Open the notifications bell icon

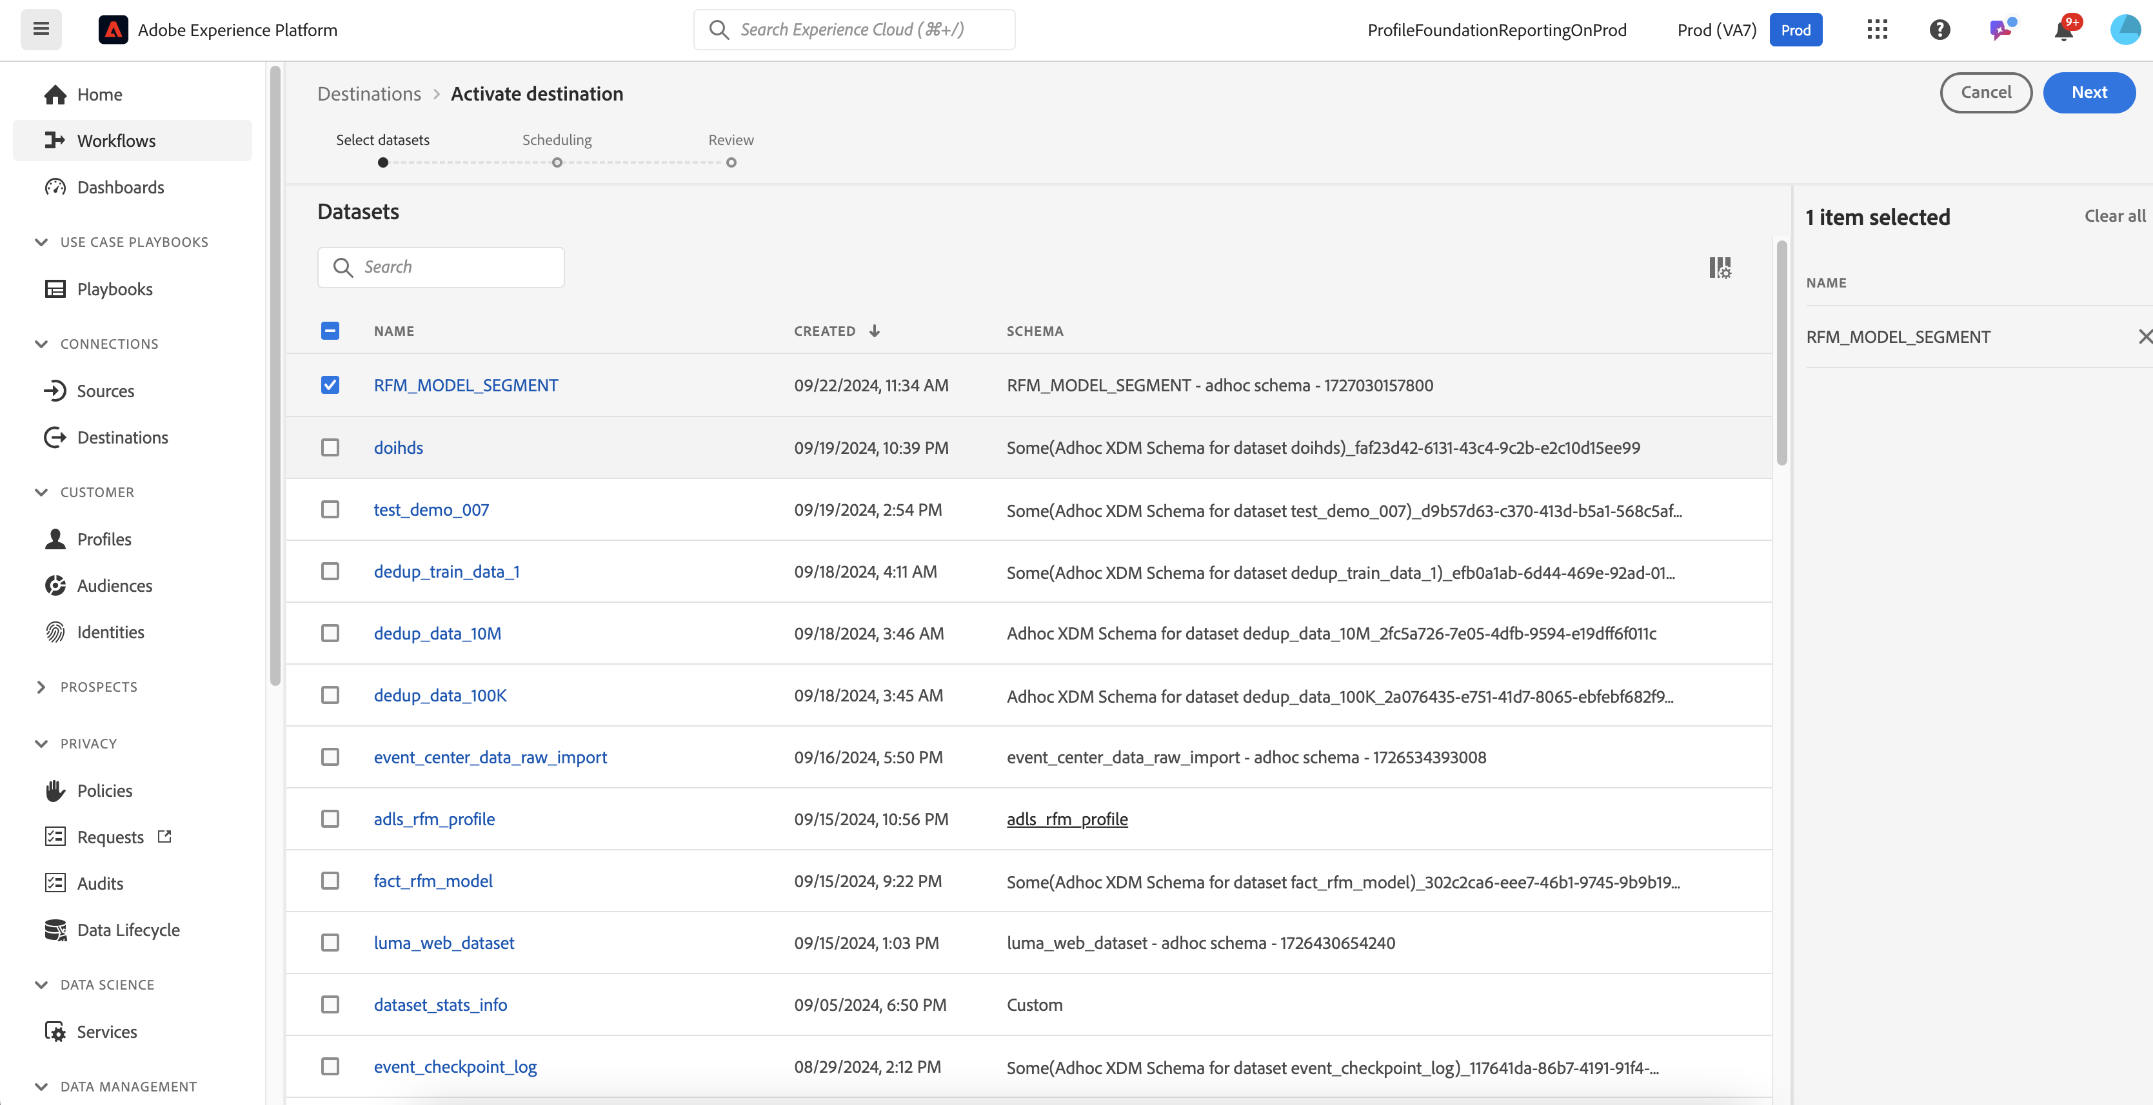[2063, 31]
